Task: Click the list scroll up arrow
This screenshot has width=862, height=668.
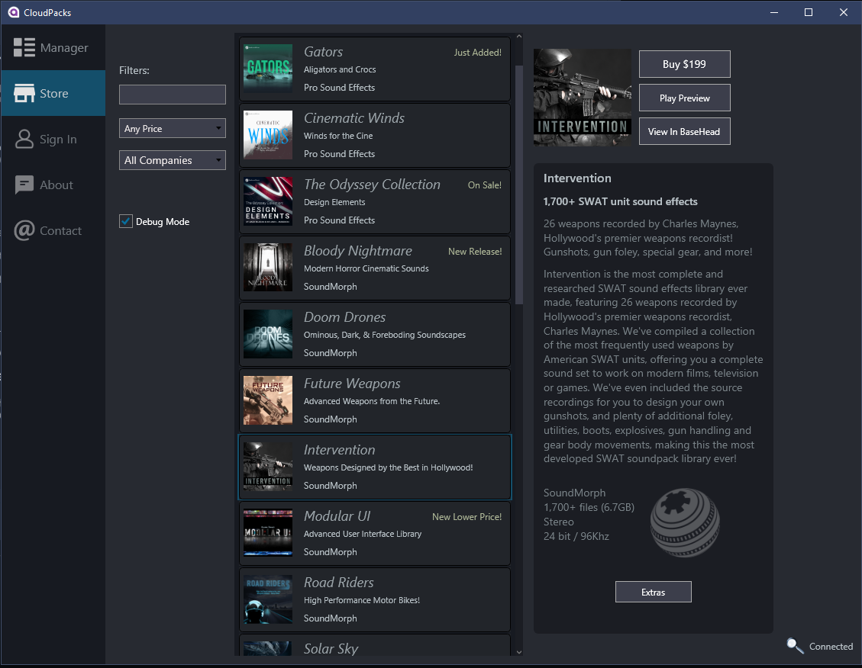Action: point(519,37)
